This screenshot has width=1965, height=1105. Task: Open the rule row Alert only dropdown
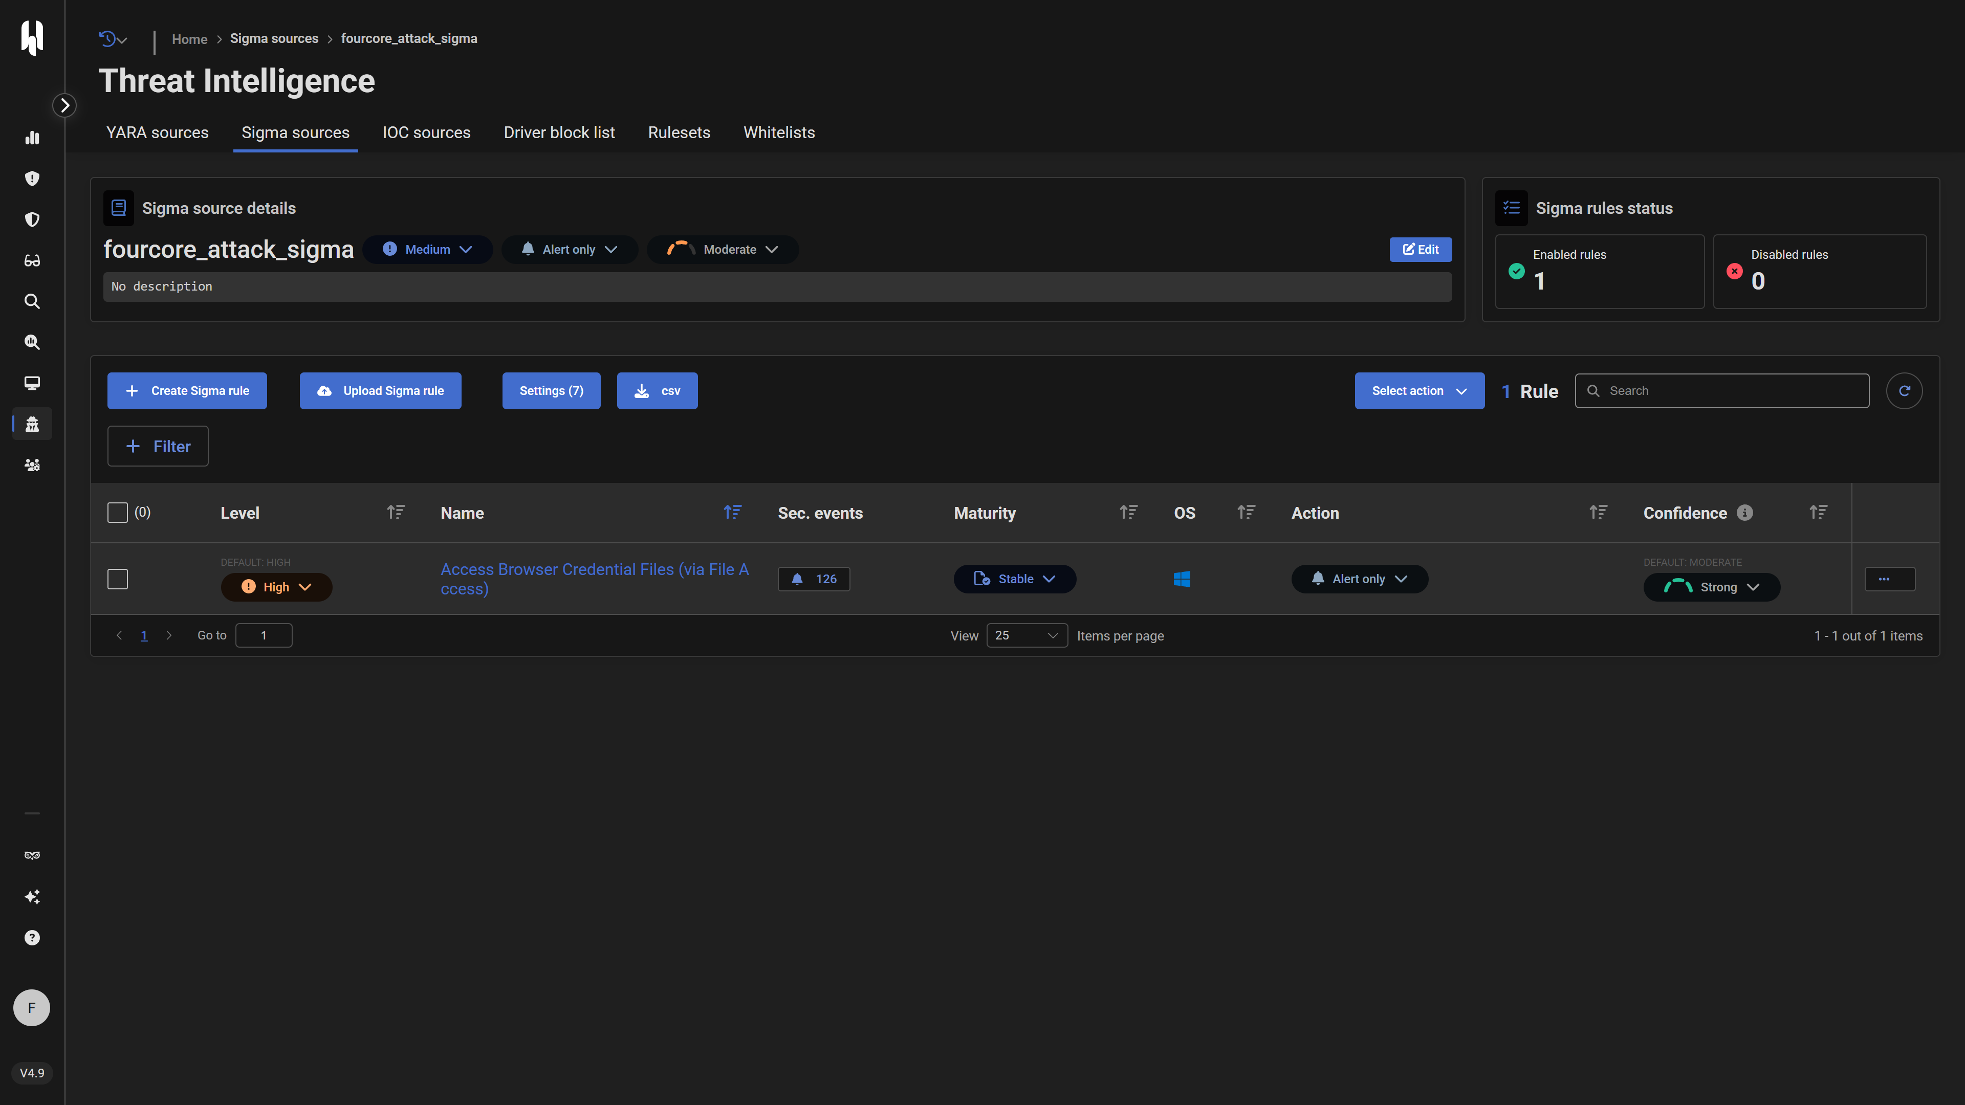(1359, 579)
